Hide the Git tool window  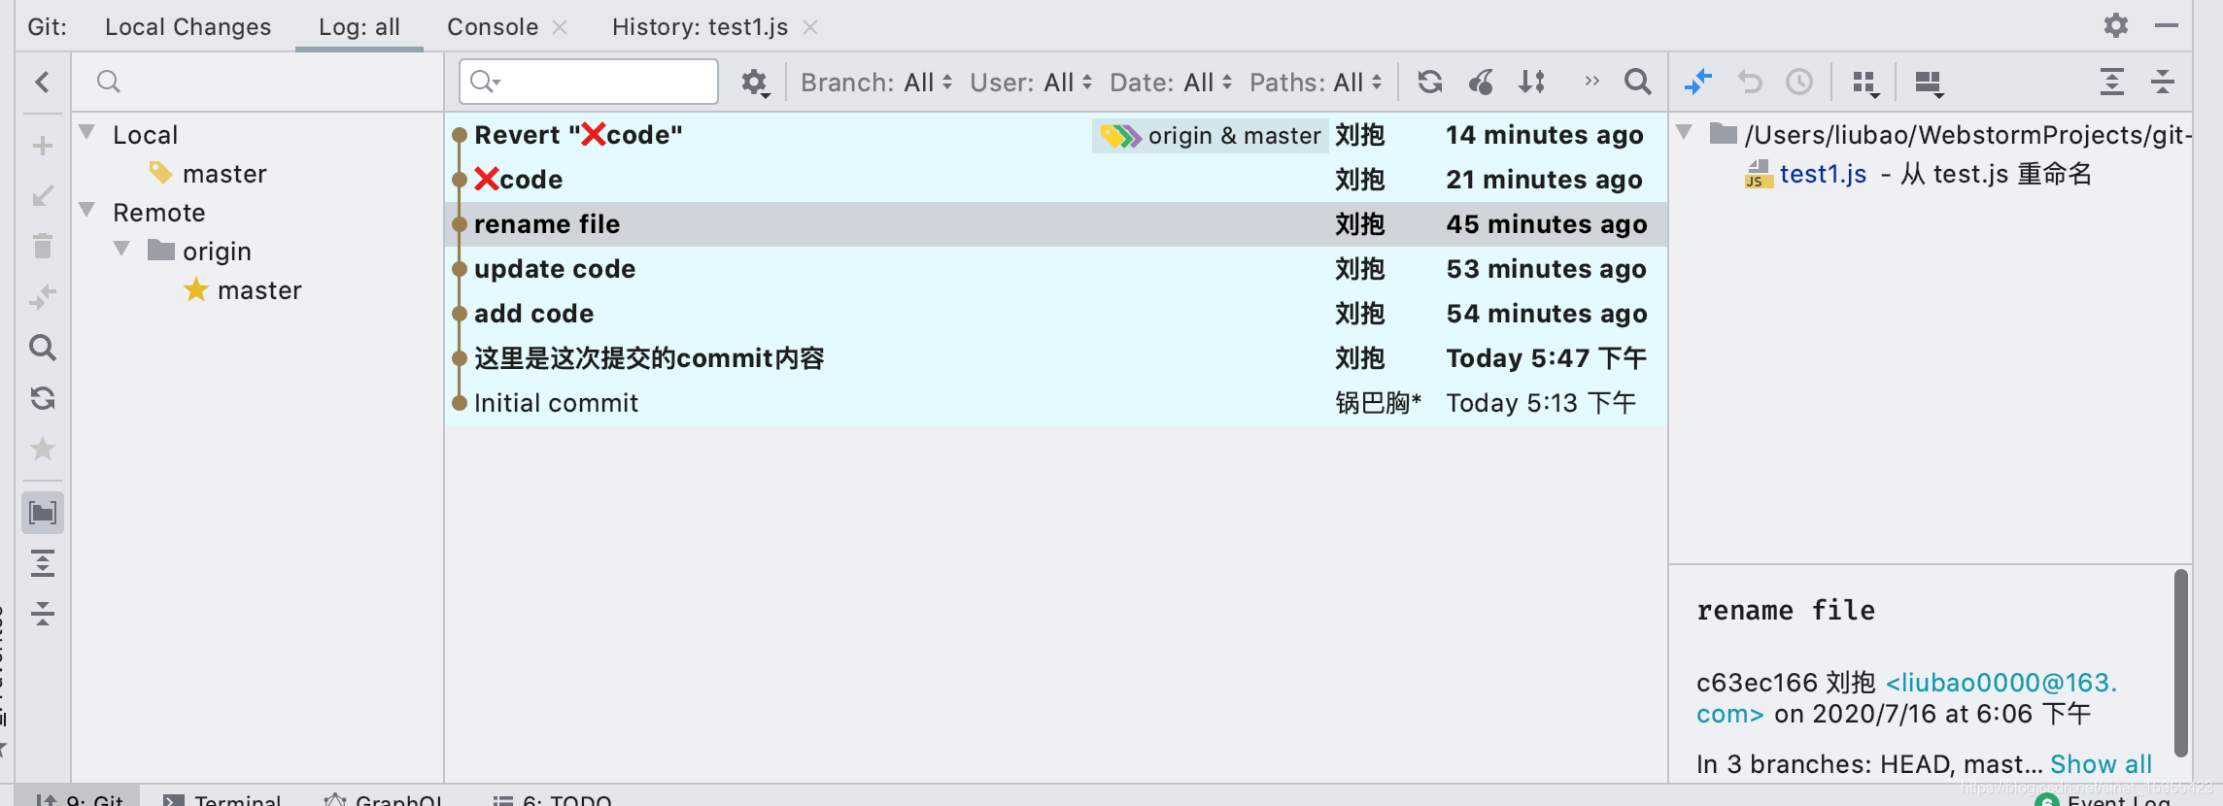[2167, 25]
